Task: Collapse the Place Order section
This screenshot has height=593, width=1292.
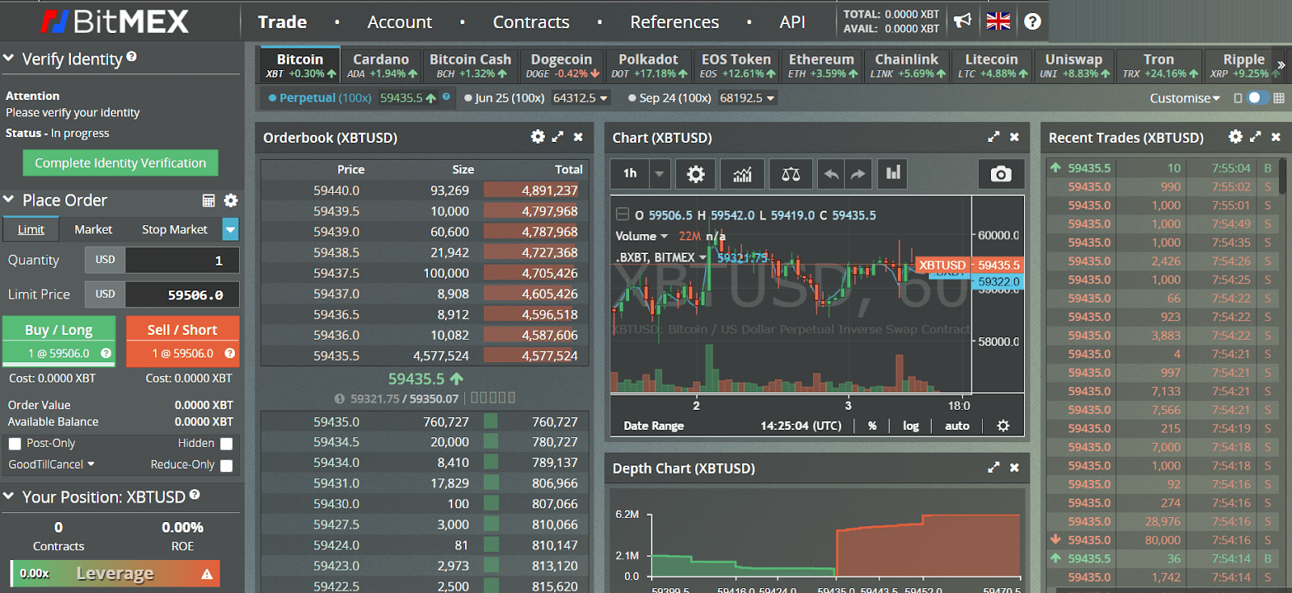Action: click(x=9, y=199)
